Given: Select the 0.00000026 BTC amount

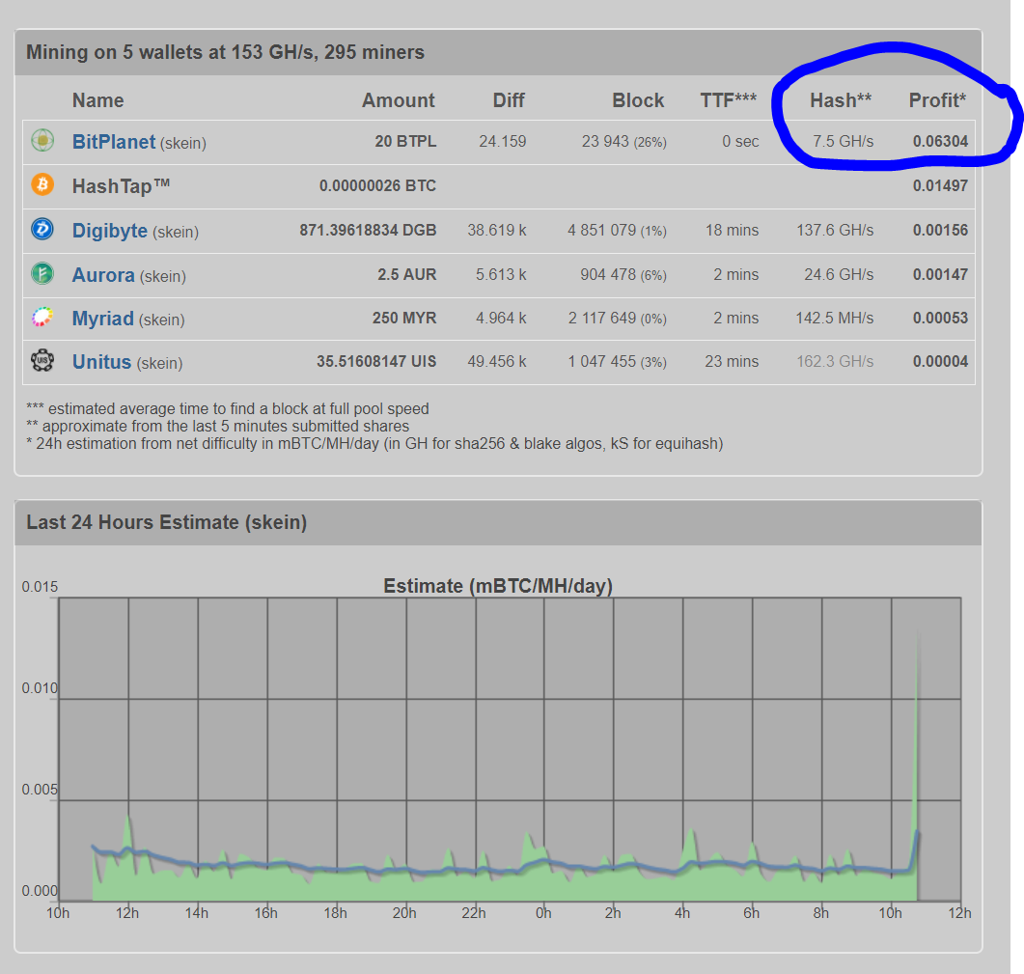Looking at the screenshot, I should (377, 186).
